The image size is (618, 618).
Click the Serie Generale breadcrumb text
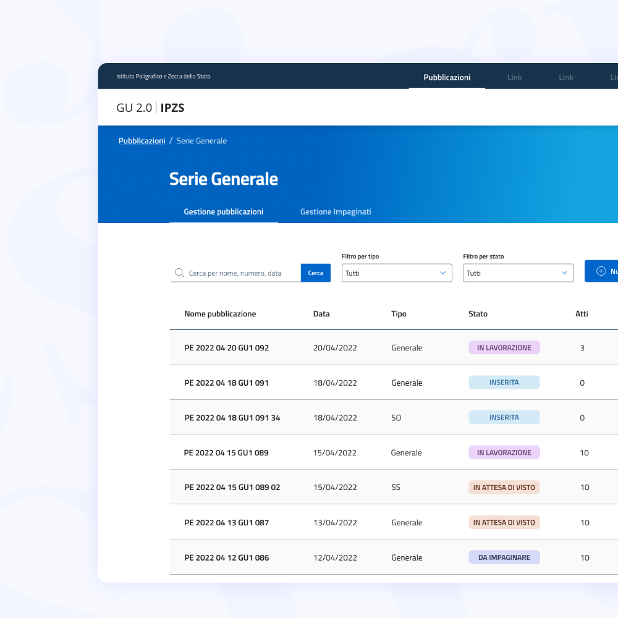[x=201, y=141]
